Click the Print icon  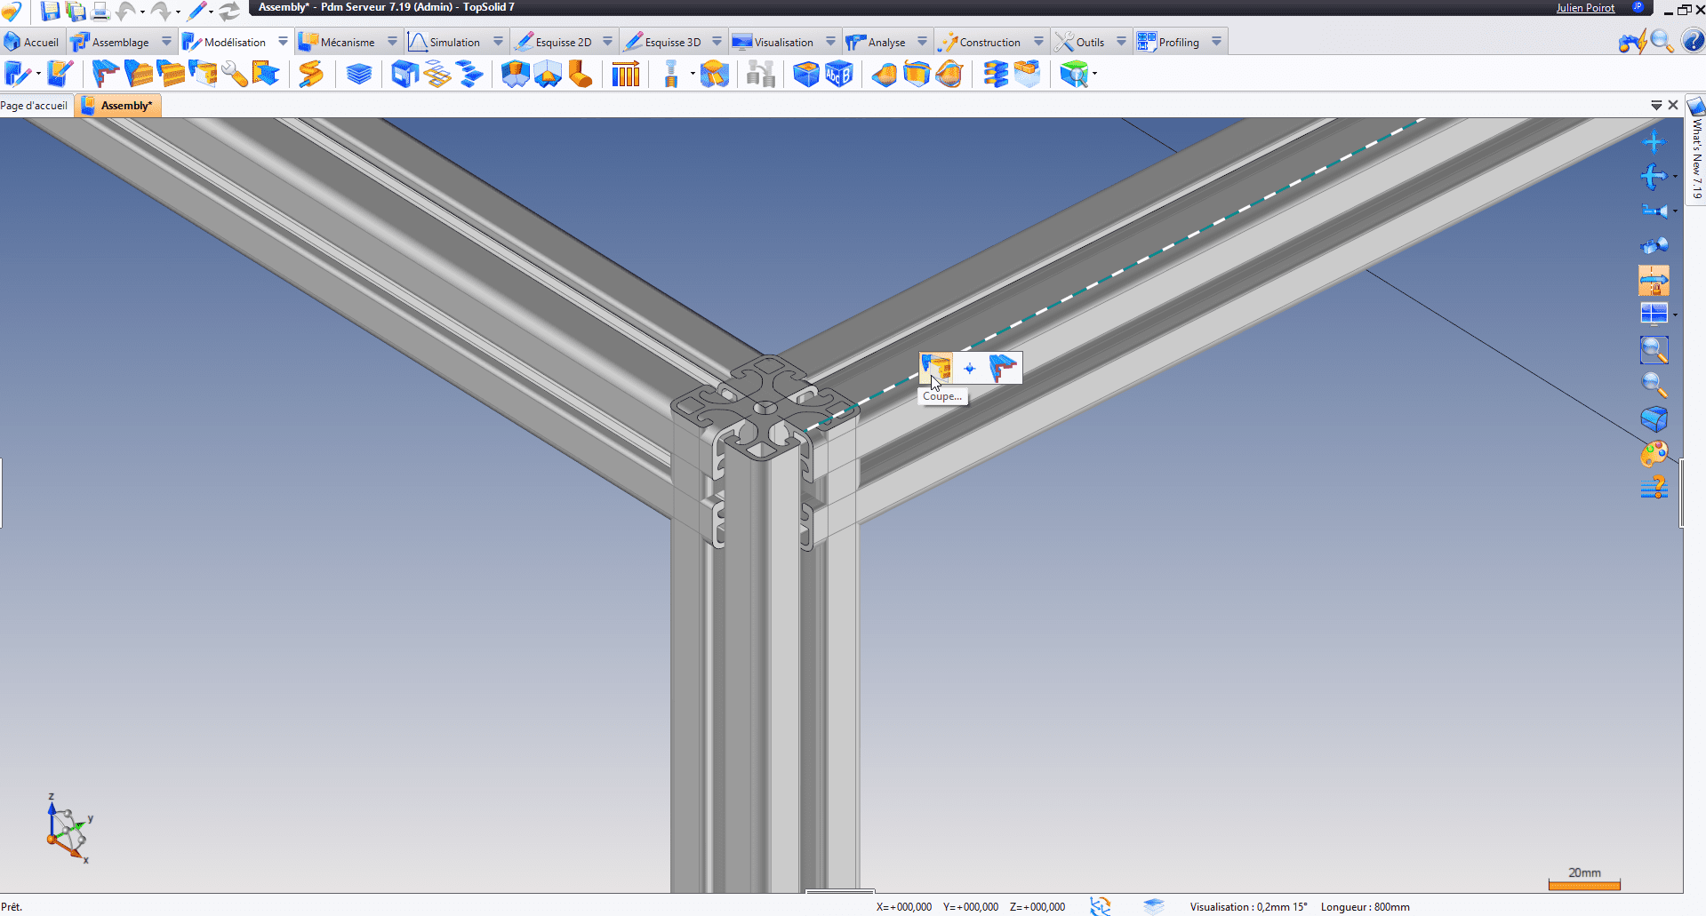coord(101,12)
